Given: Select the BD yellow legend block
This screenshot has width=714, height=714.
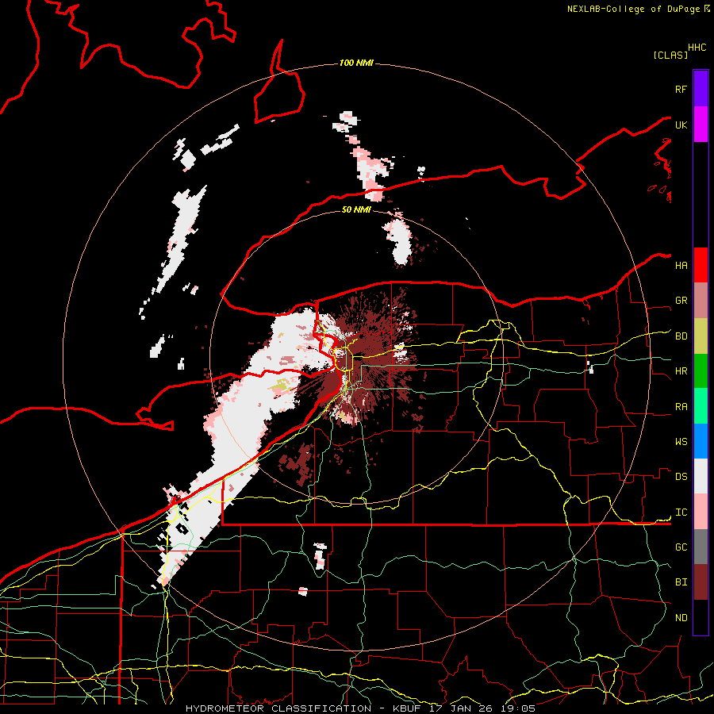Looking at the screenshot, I should [x=701, y=336].
